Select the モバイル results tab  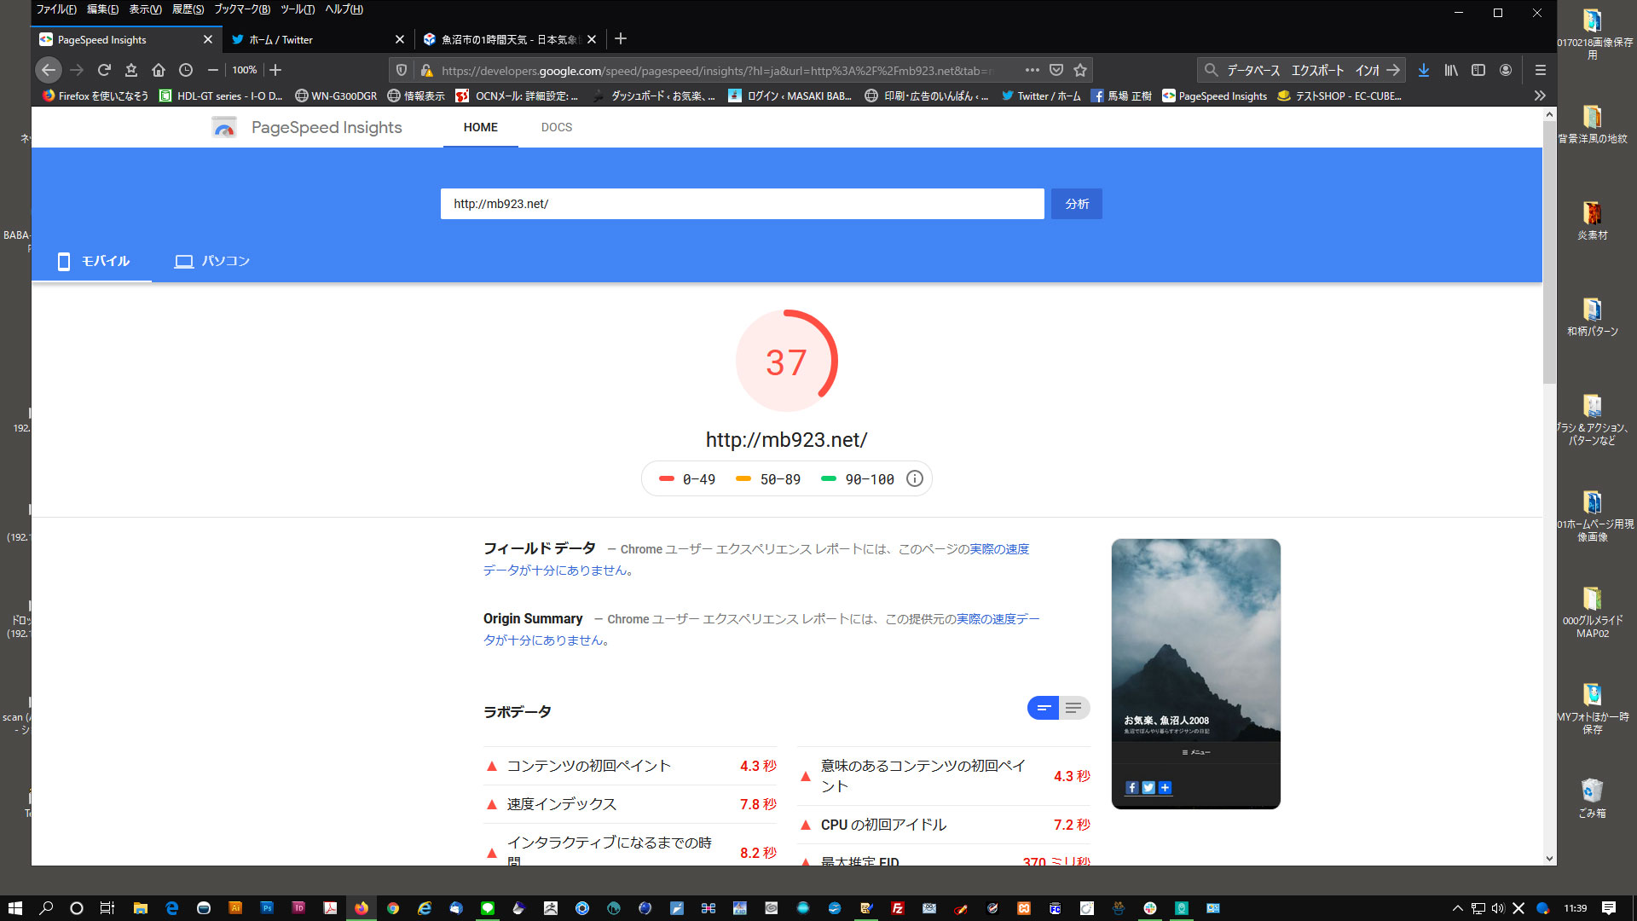(x=92, y=261)
